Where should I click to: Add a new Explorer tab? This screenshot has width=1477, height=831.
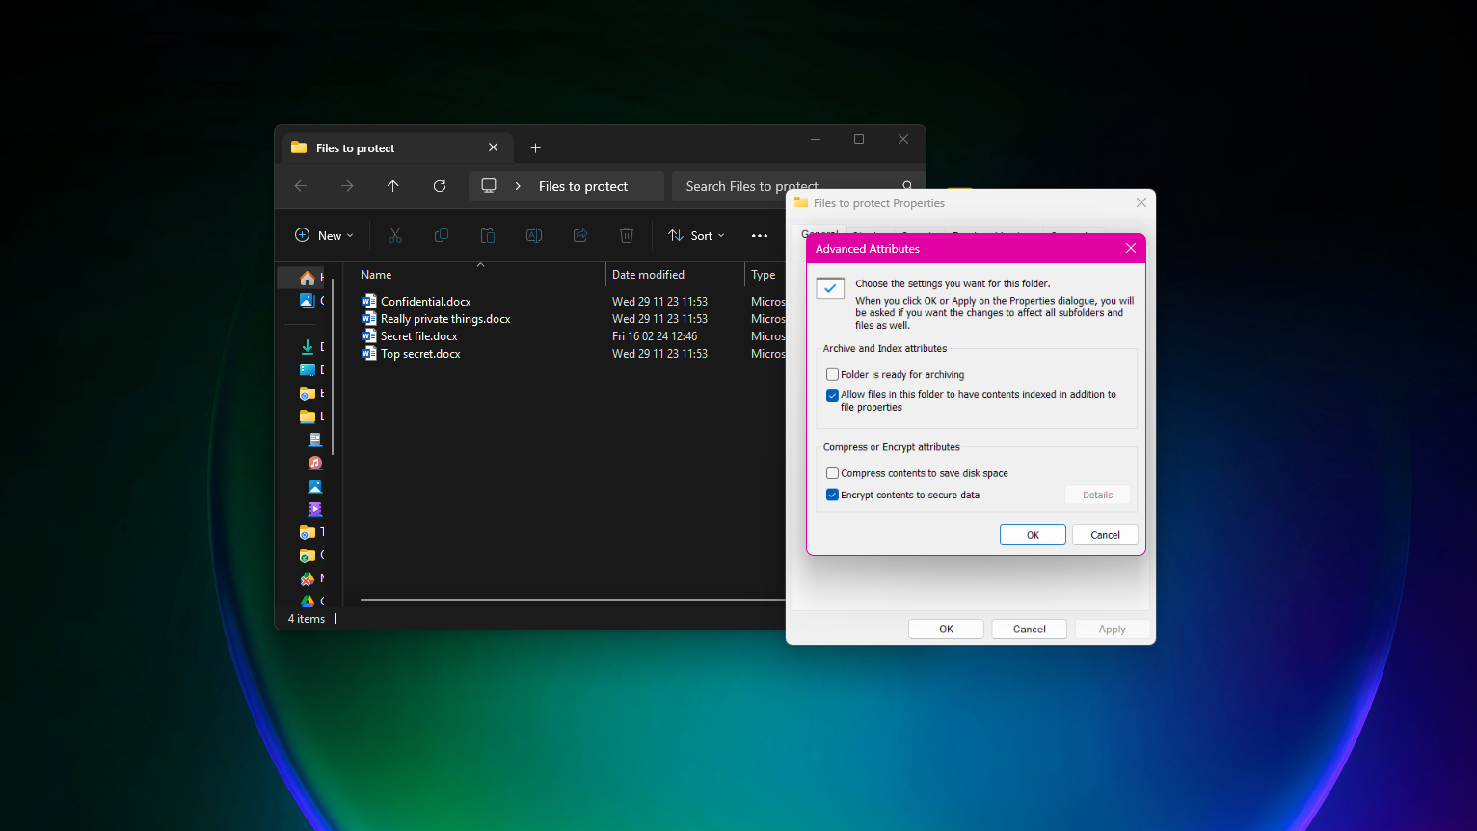coord(536,147)
